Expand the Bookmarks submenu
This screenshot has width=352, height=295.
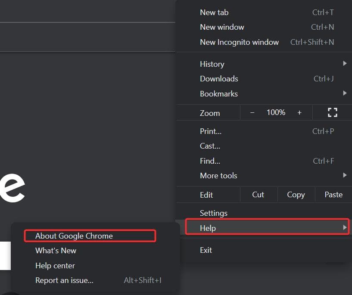point(264,93)
